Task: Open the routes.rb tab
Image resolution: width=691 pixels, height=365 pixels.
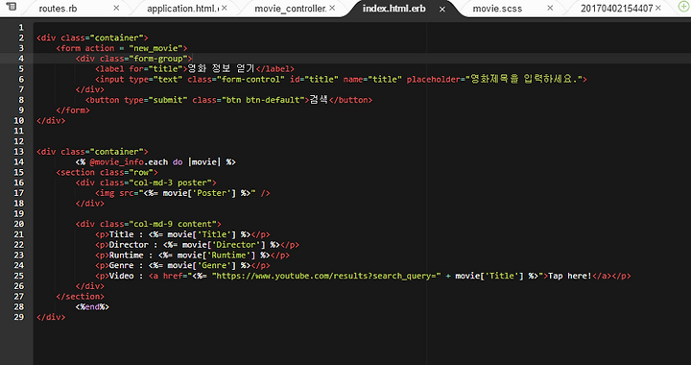Action: (x=58, y=9)
